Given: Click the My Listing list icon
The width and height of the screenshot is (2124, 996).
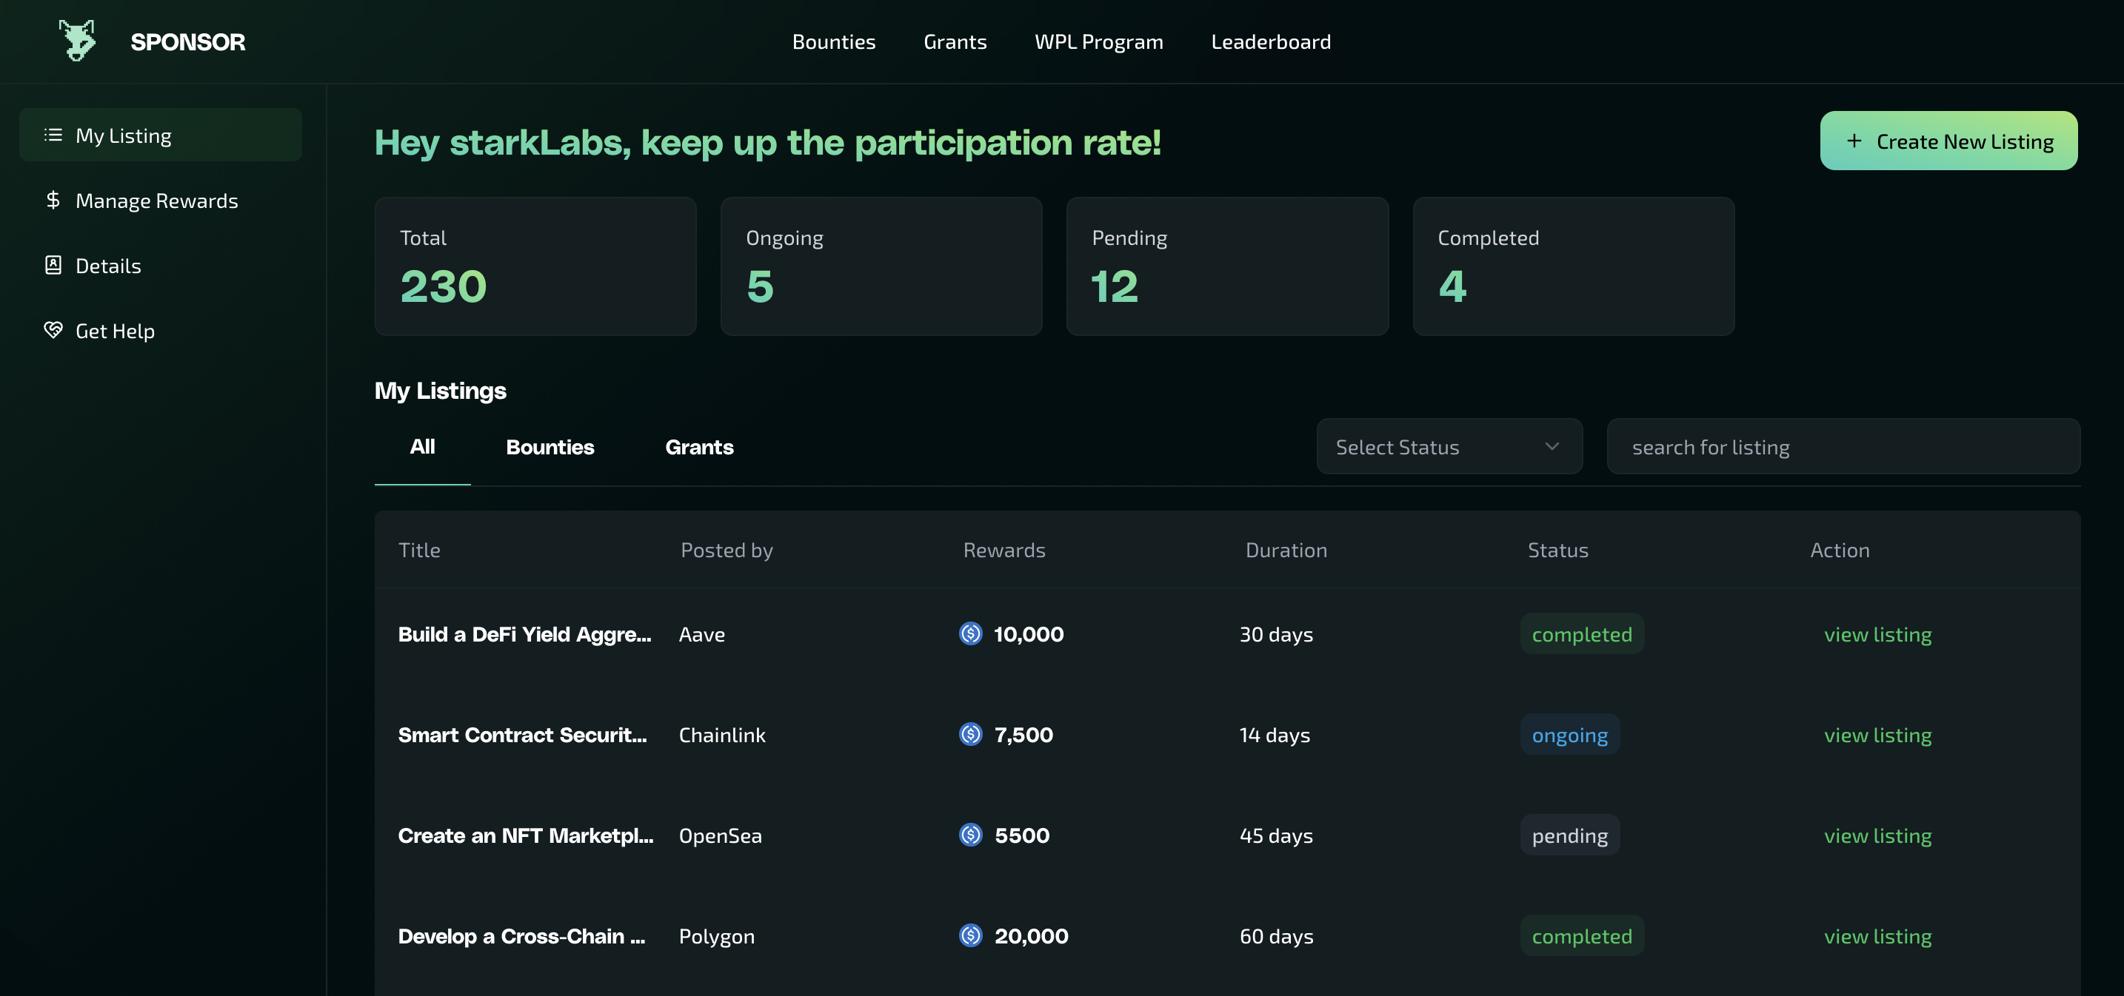Looking at the screenshot, I should tap(53, 135).
